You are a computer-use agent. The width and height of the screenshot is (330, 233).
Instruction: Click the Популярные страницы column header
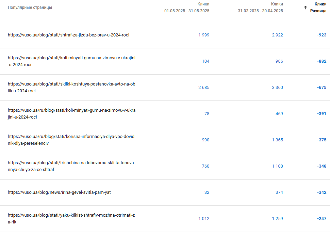click(x=30, y=7)
